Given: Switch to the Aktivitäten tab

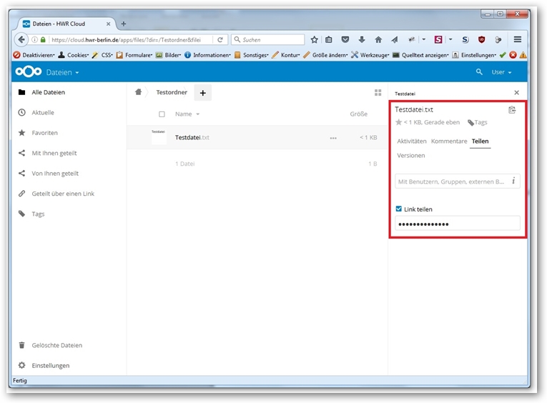Looking at the screenshot, I should pos(412,141).
